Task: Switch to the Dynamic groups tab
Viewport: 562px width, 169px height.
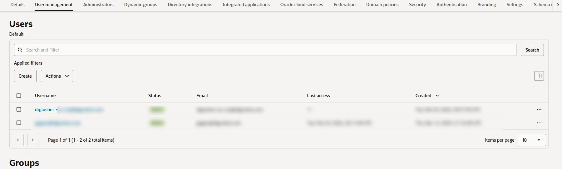Action: [x=140, y=5]
